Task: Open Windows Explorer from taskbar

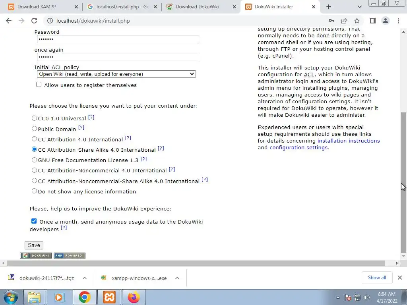Action: coord(35,297)
